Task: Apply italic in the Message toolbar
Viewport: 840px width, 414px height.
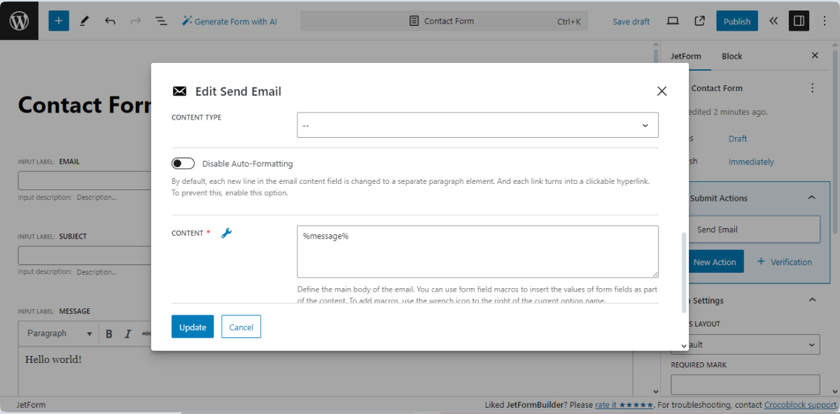Action: click(x=126, y=334)
